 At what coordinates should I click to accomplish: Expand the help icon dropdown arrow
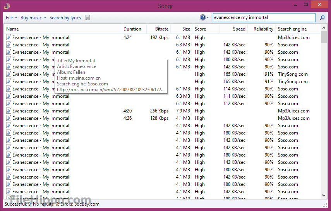208,18
